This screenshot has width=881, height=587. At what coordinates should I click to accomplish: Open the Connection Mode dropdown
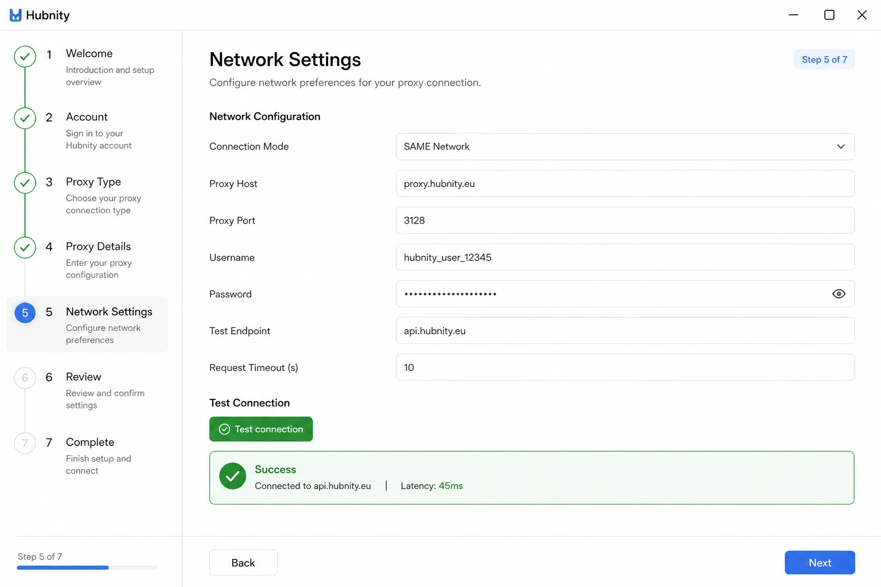(x=625, y=147)
